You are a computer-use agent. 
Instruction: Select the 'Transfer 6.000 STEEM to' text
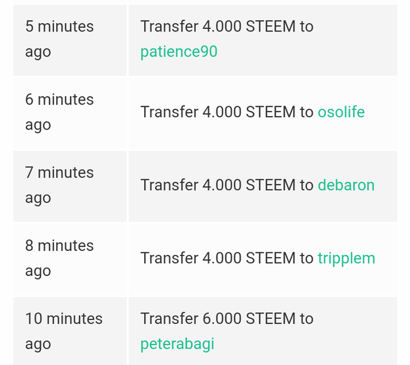tap(227, 319)
